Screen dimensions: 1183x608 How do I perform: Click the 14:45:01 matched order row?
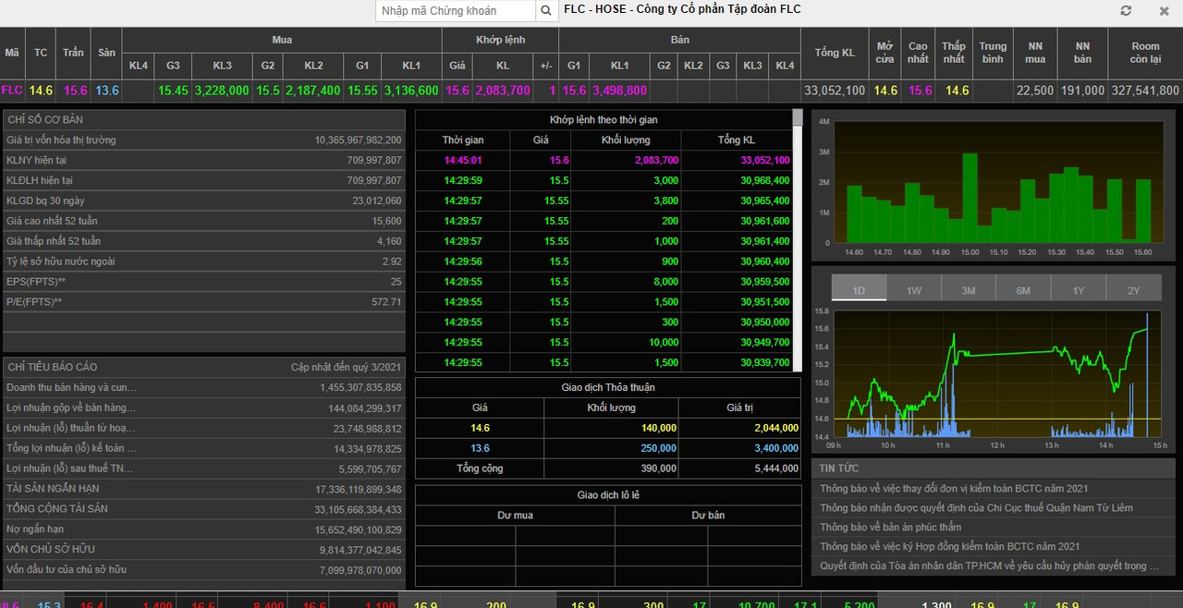click(x=604, y=160)
